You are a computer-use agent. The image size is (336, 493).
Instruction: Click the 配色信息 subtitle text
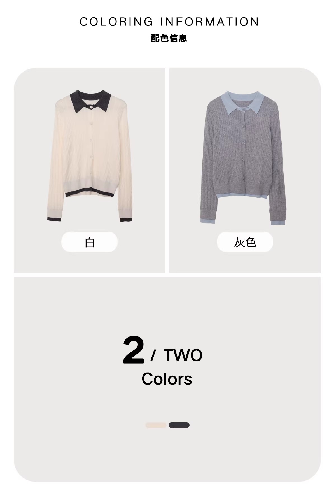pos(169,38)
